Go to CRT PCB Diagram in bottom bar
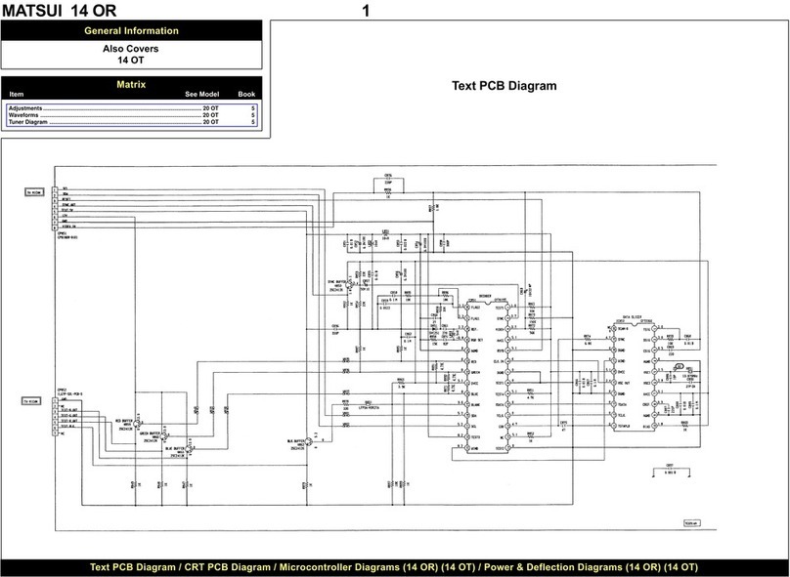790x577 pixels. (x=227, y=567)
